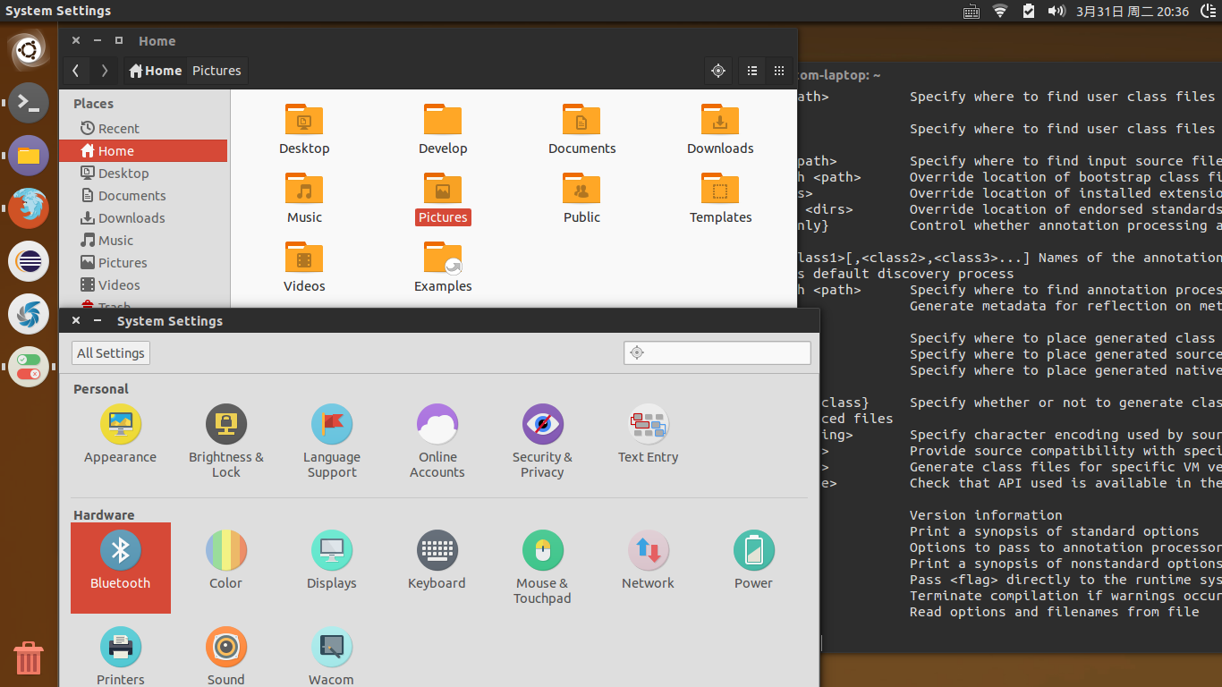1222x687 pixels.
Task: Open the keyboard input indicator
Action: [x=972, y=11]
